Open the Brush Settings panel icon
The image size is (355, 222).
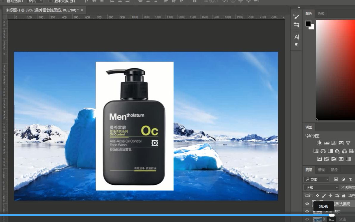coord(296,16)
